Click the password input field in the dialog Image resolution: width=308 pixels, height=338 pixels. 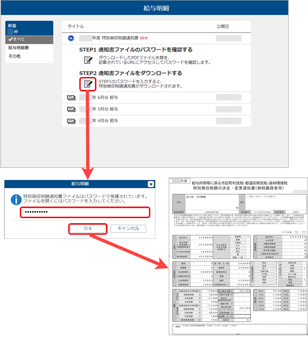coord(85,212)
